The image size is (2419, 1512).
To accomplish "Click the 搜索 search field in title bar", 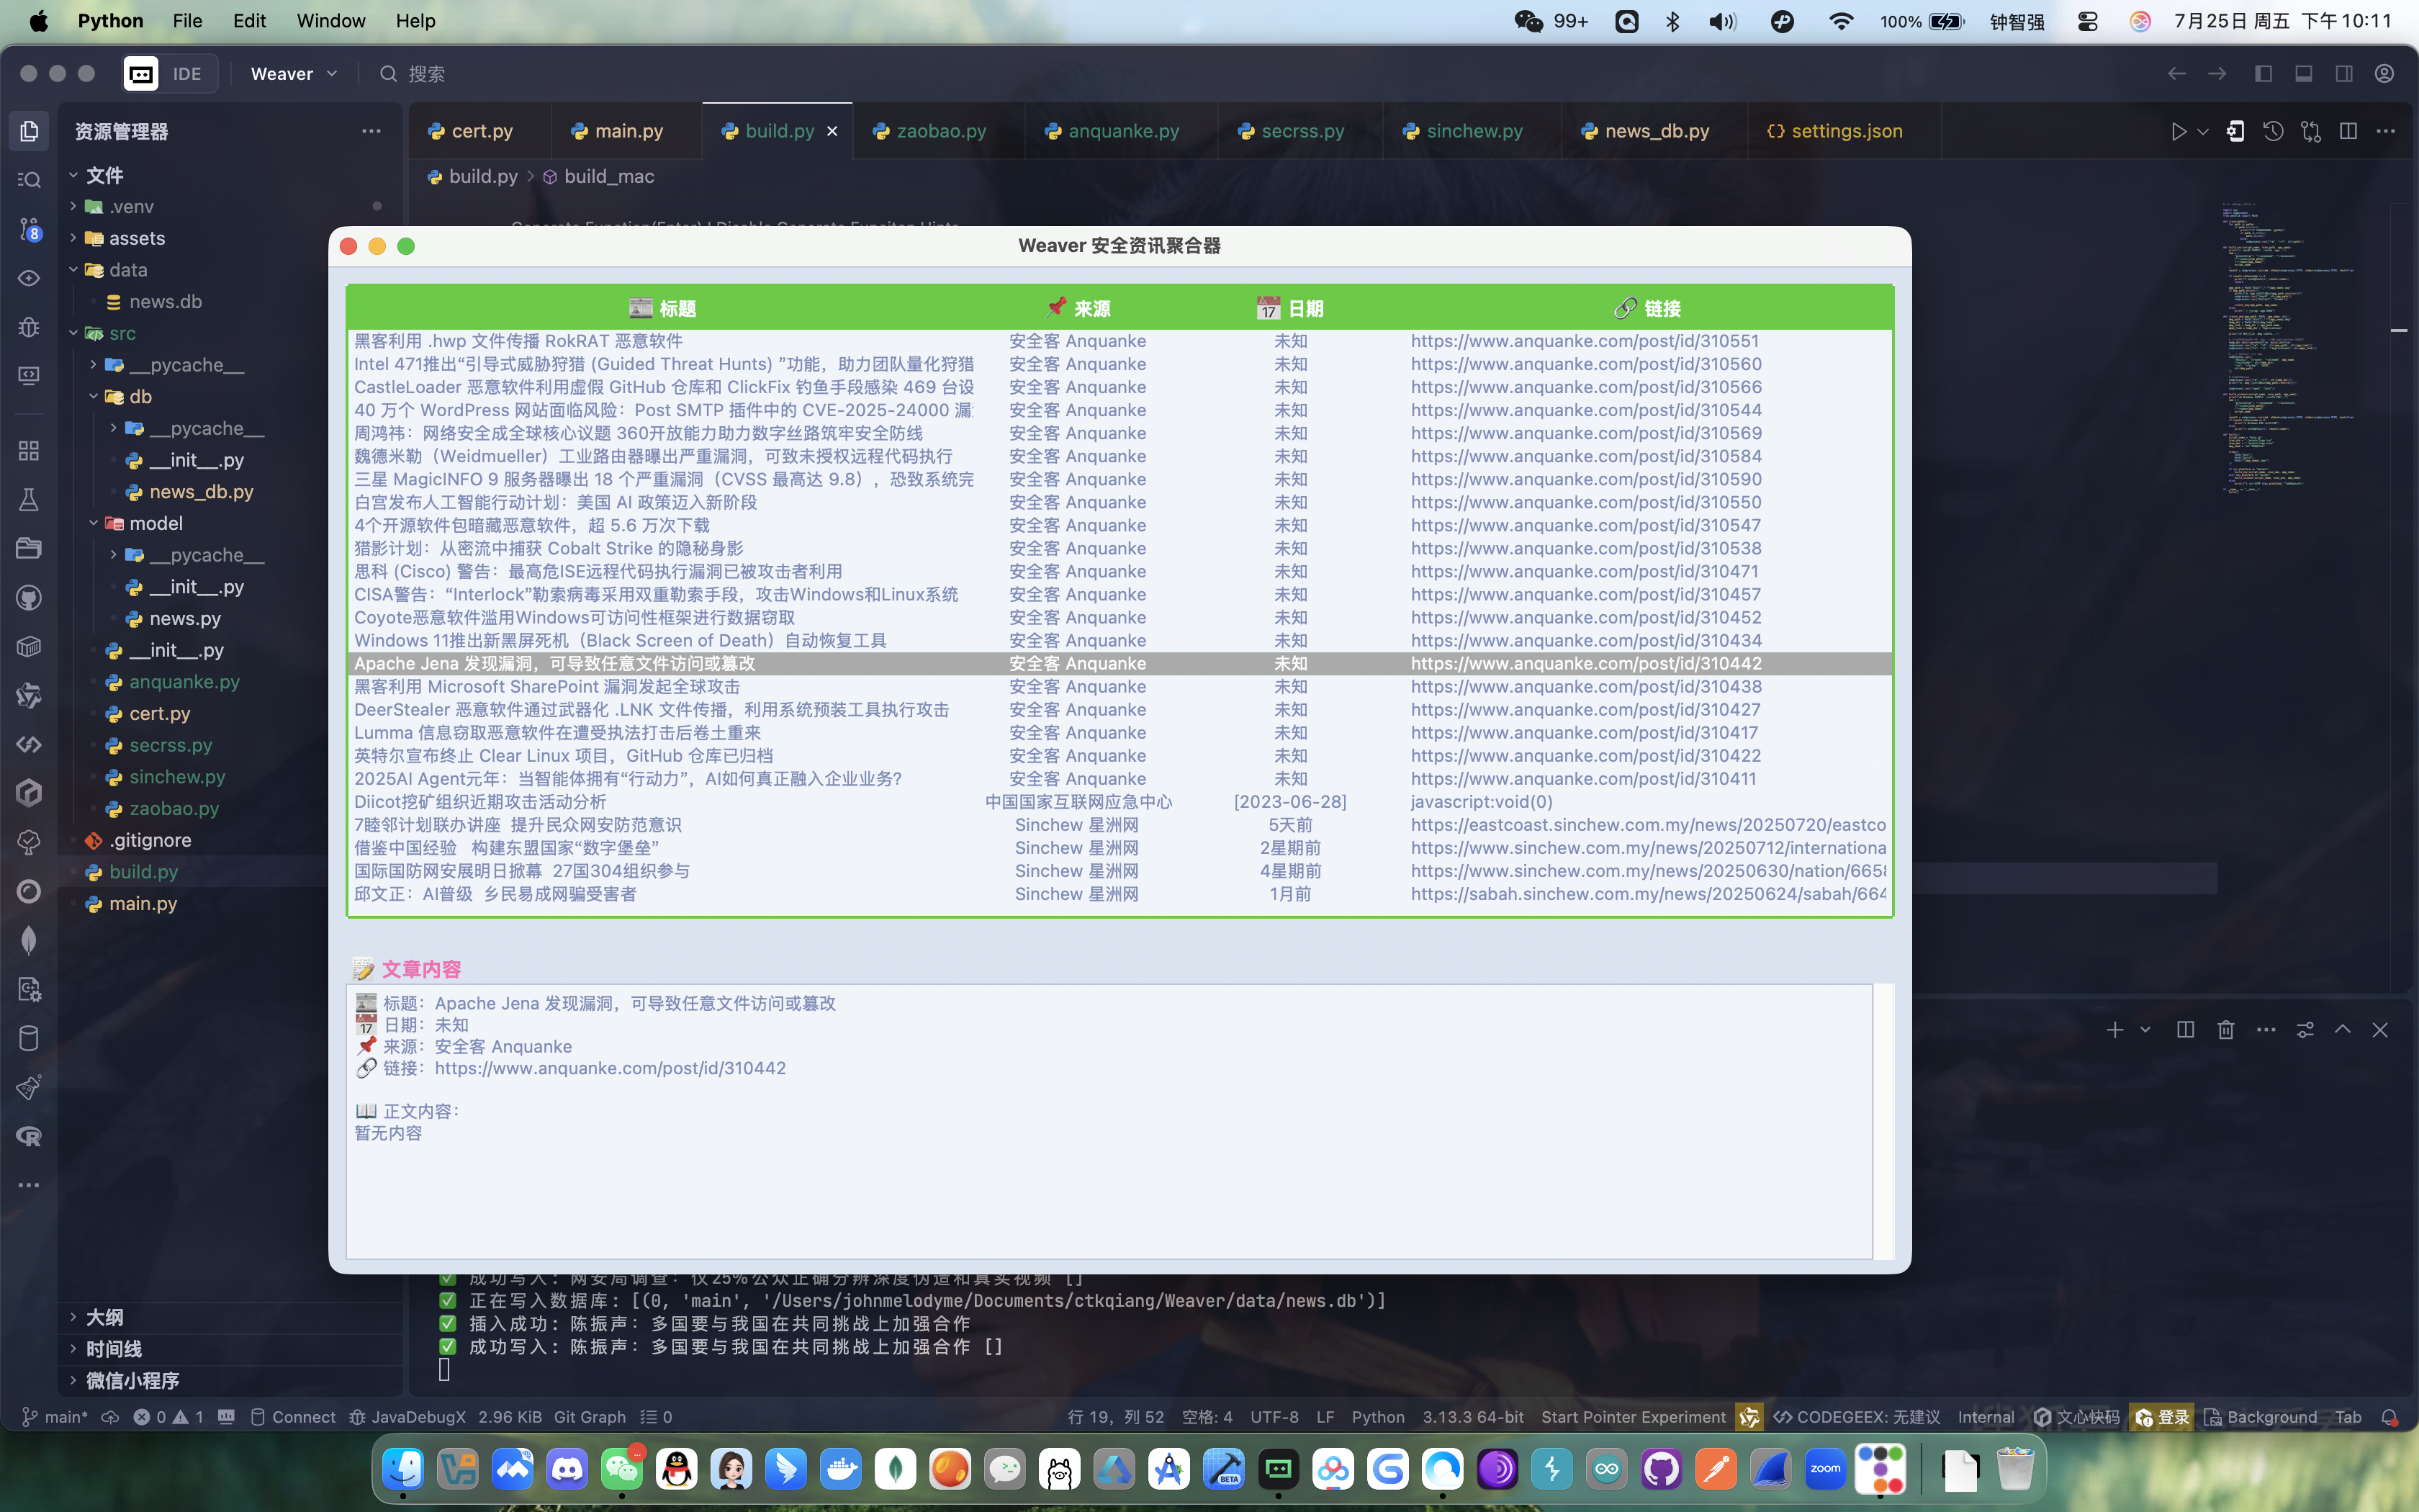I will tap(427, 74).
